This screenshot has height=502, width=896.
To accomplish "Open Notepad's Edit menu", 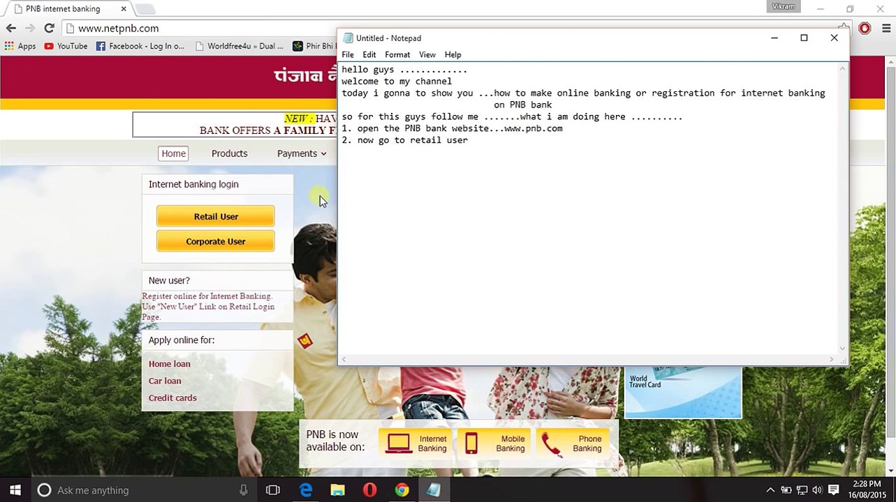I will click(x=369, y=54).
